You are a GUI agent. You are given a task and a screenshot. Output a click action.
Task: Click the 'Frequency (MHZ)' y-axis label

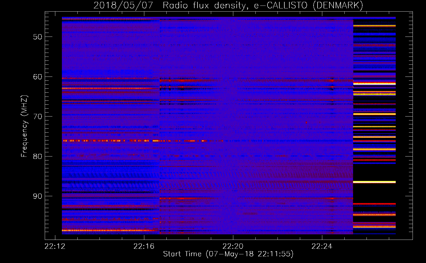point(24,126)
